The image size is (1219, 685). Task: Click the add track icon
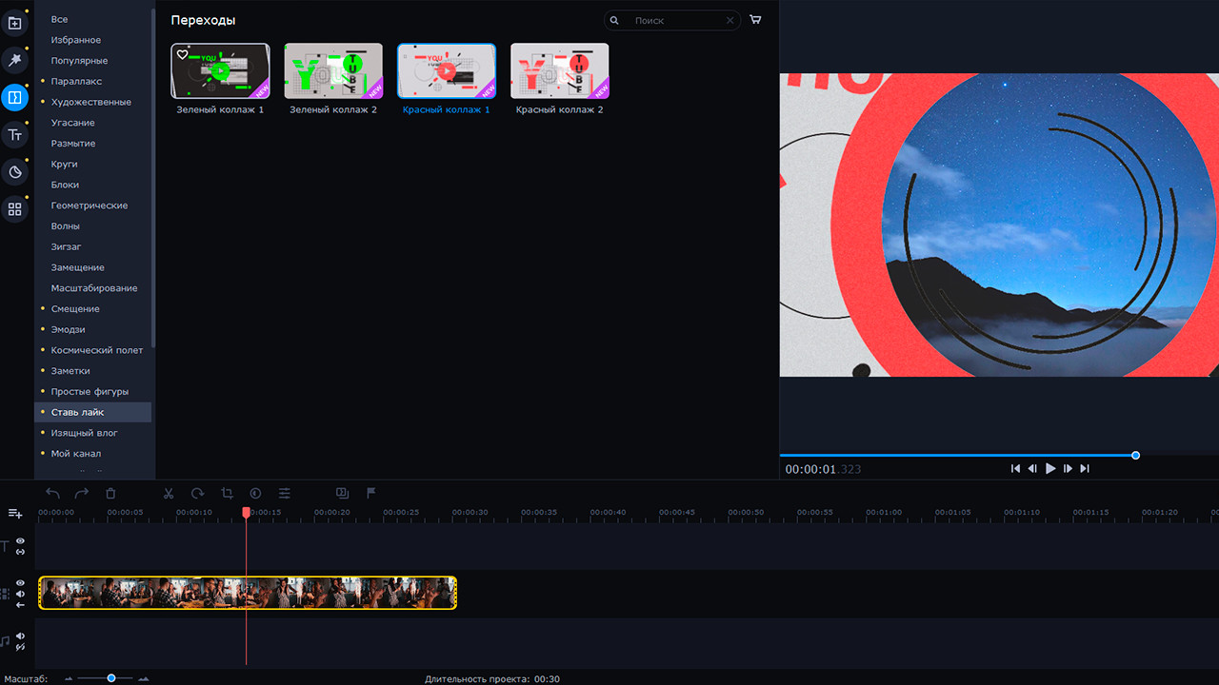pyautogui.click(x=15, y=514)
